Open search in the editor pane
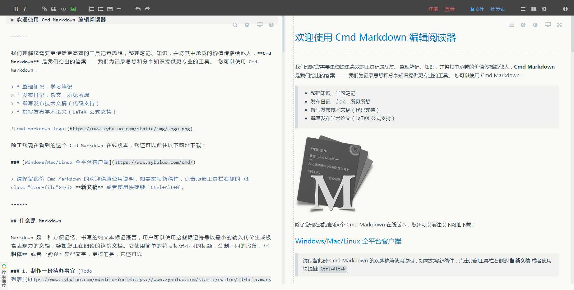The height and width of the screenshot is (290, 574). click(235, 25)
